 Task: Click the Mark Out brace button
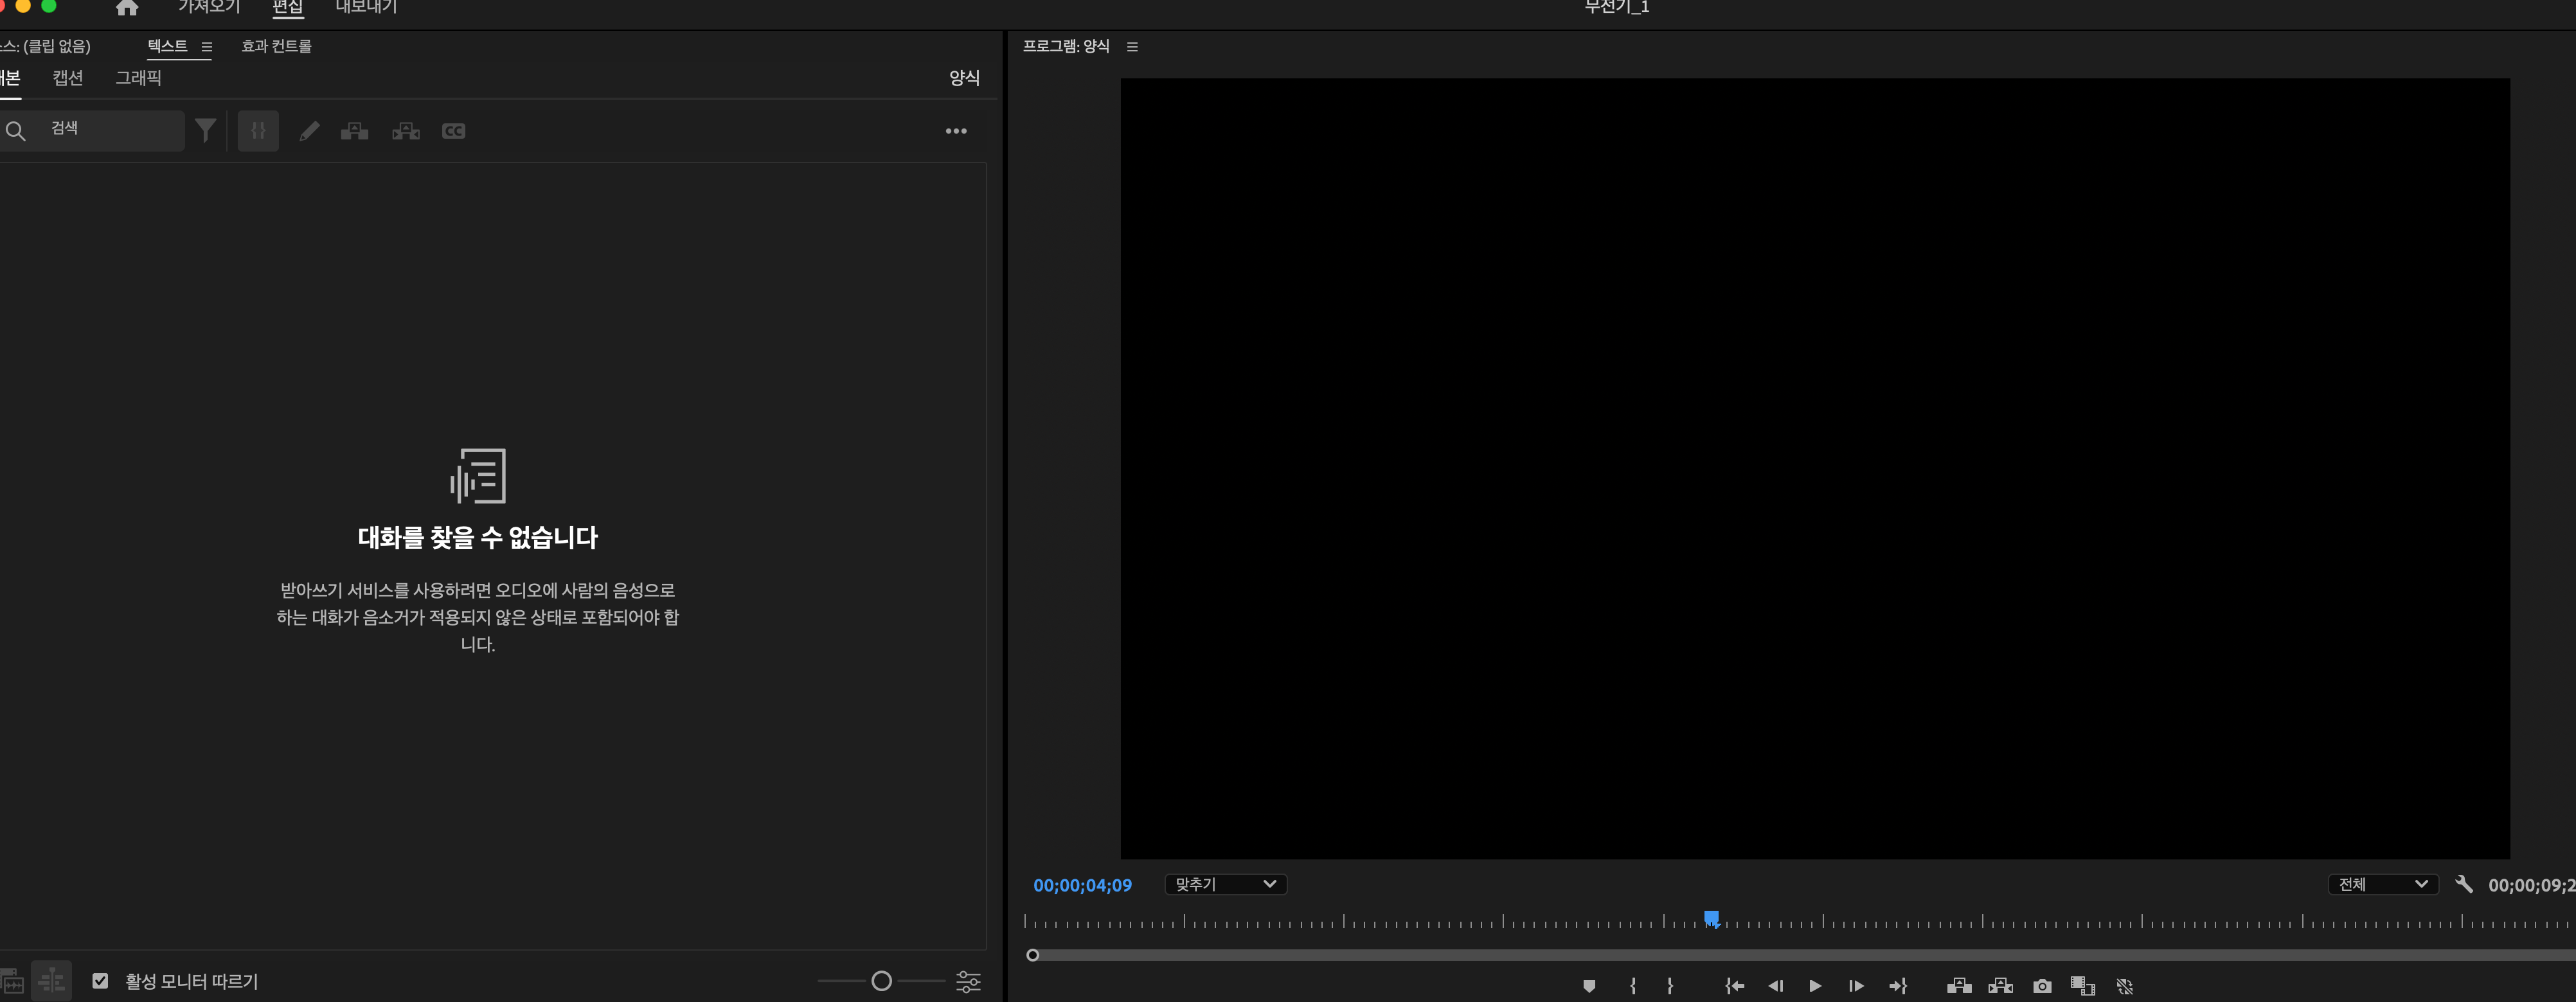point(1670,986)
